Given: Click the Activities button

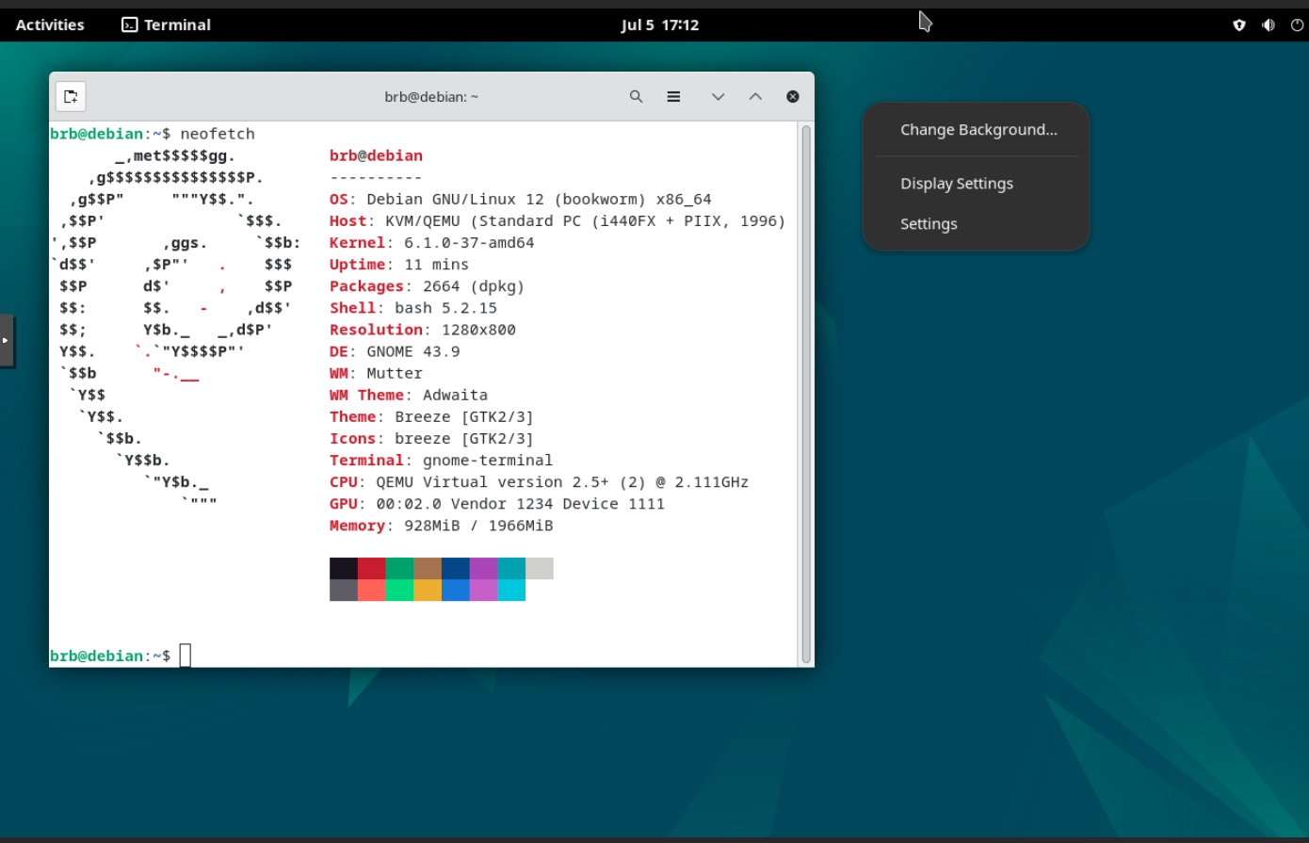Looking at the screenshot, I should (50, 25).
